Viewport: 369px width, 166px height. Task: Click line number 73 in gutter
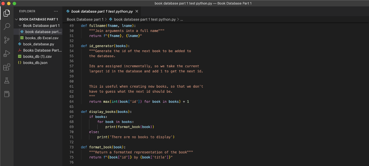[x=72, y=147]
